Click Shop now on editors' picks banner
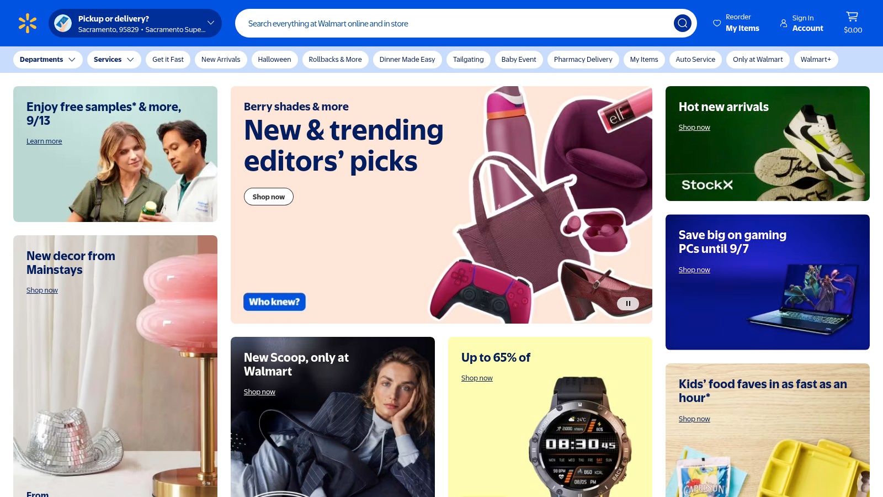Screen dimensions: 883x497 coord(268,197)
